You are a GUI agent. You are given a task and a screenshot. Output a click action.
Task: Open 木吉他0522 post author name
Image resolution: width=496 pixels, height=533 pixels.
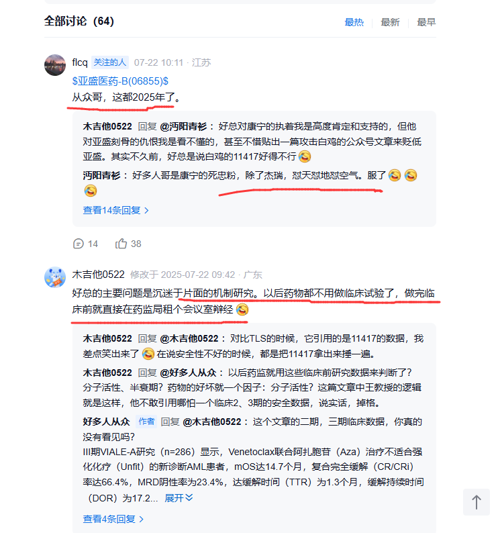pos(98,275)
